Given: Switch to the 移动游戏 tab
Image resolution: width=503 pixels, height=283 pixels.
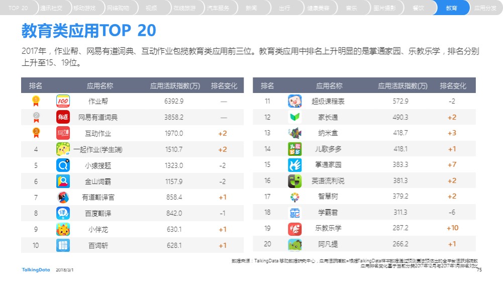Looking at the screenshot, I should pyautogui.click(x=84, y=8).
